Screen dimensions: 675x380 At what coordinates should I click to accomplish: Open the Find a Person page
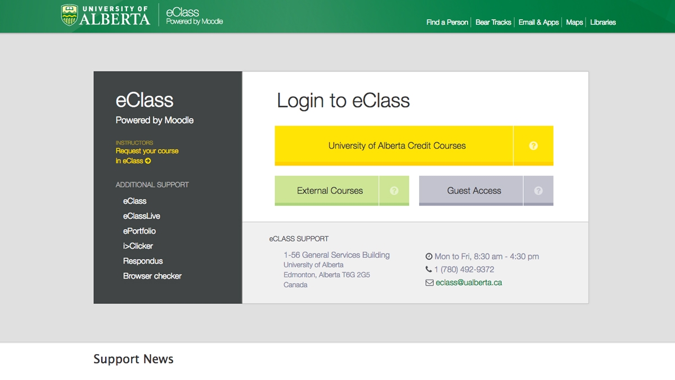point(447,22)
